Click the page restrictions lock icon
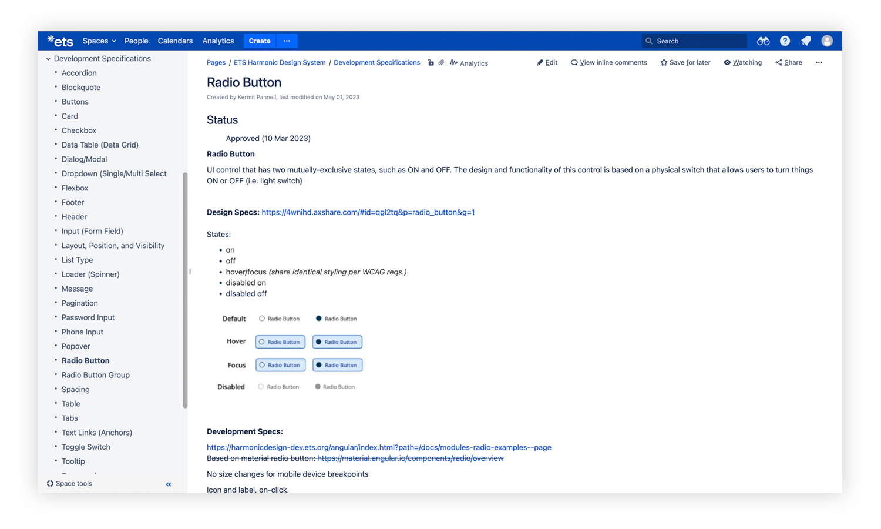 pyautogui.click(x=431, y=62)
